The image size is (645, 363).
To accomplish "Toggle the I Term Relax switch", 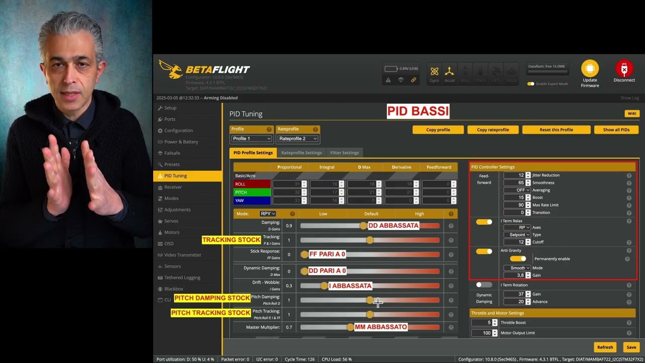I will [484, 222].
